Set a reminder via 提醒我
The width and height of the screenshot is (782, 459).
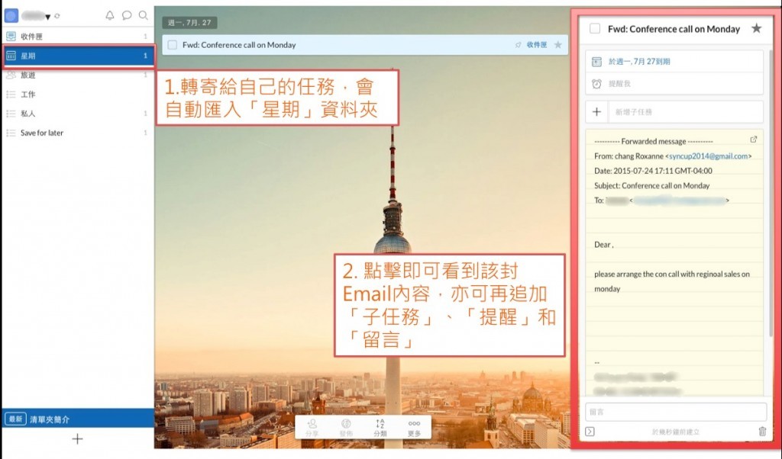pos(674,84)
